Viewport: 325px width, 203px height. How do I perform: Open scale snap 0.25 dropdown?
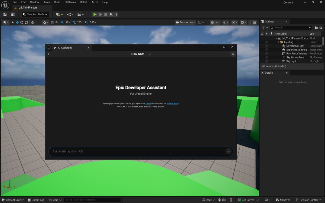coord(93,22)
